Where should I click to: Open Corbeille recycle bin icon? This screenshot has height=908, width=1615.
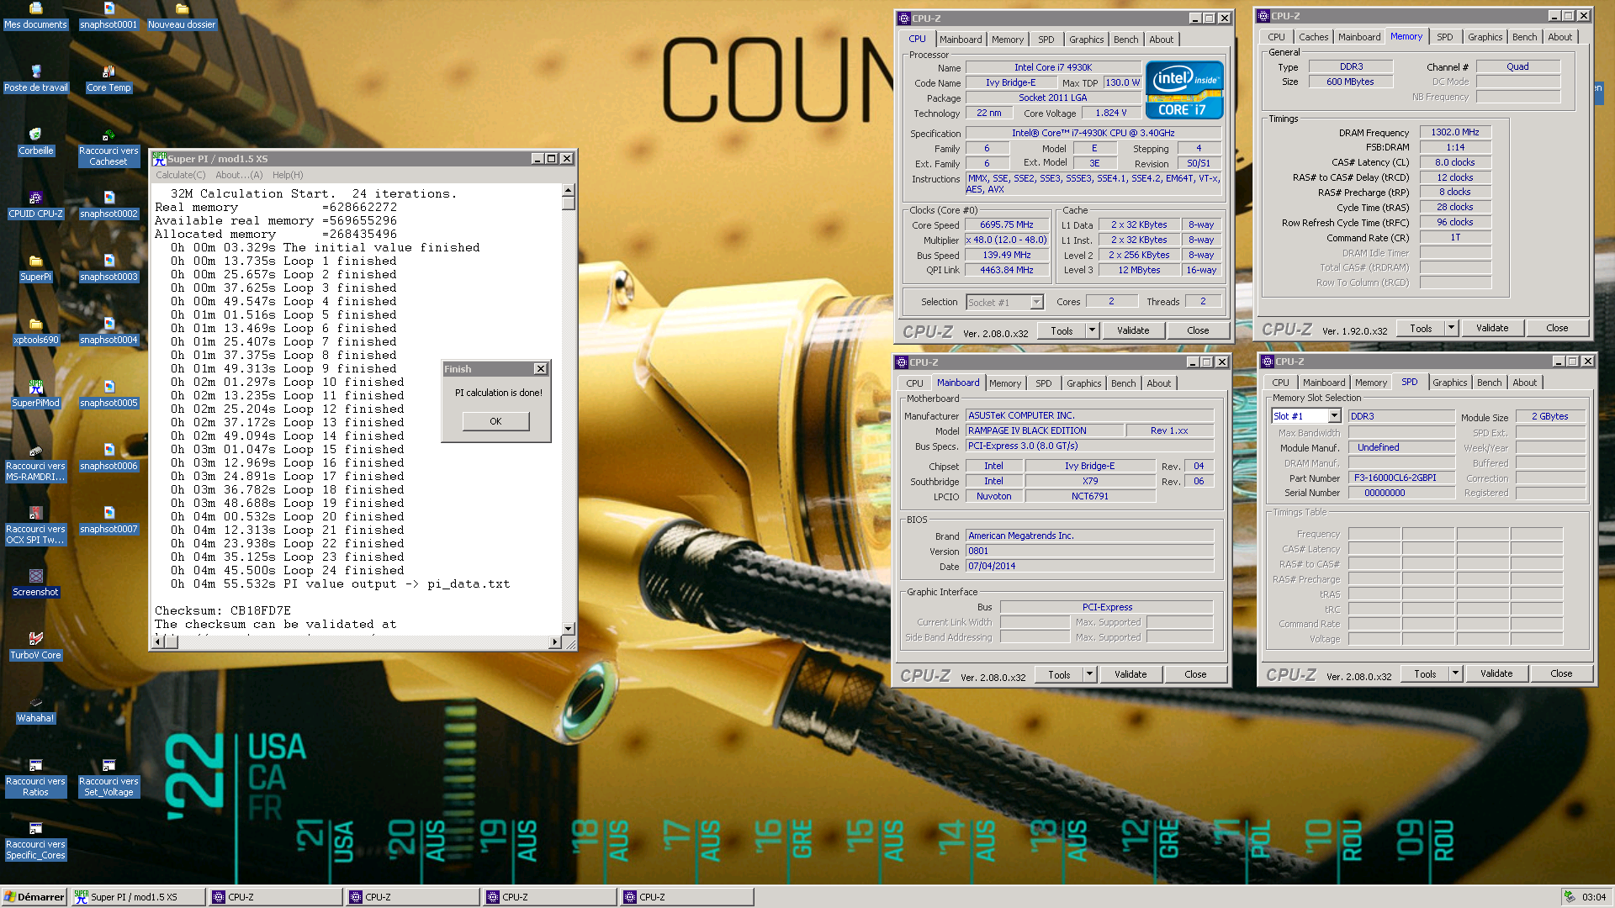point(35,142)
